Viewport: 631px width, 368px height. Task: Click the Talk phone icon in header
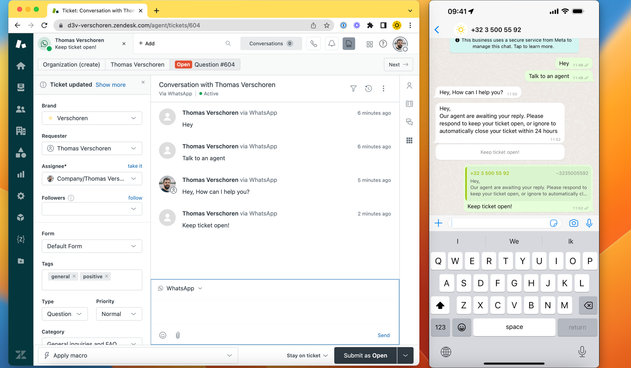click(313, 44)
